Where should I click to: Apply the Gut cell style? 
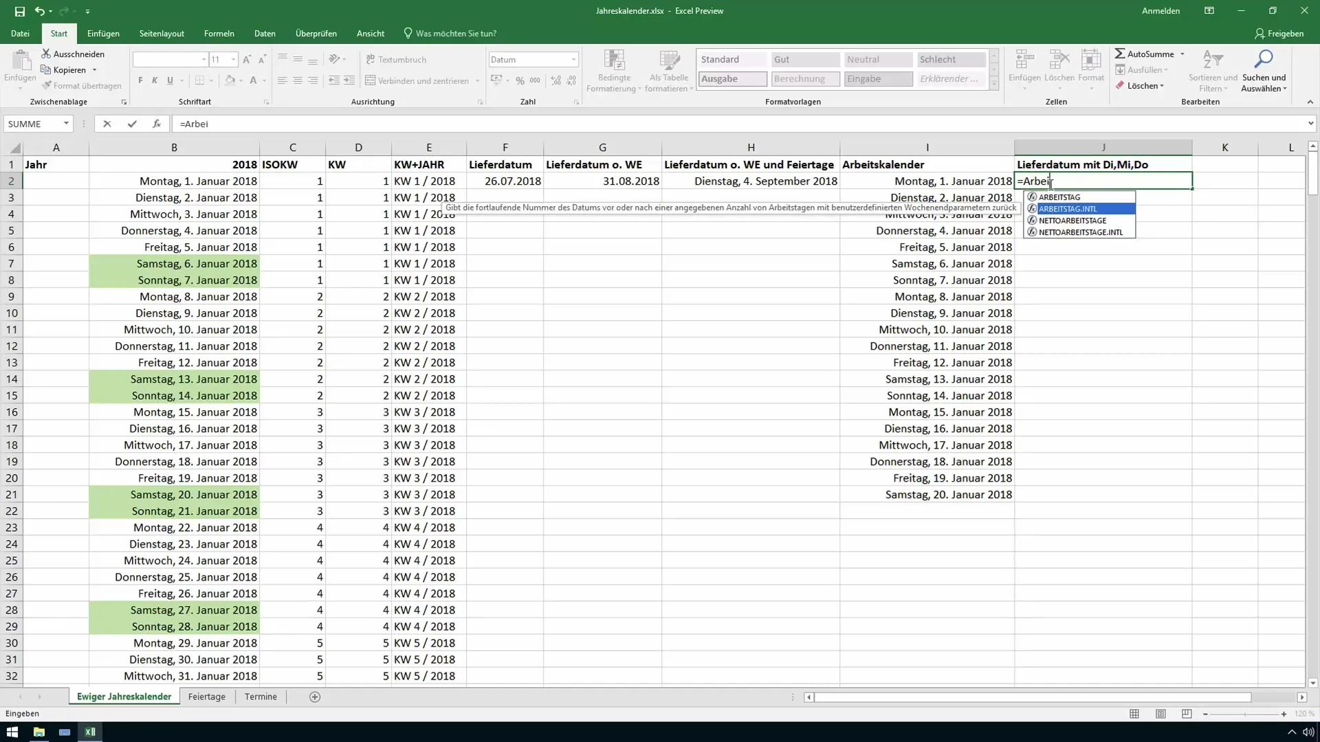coord(805,60)
